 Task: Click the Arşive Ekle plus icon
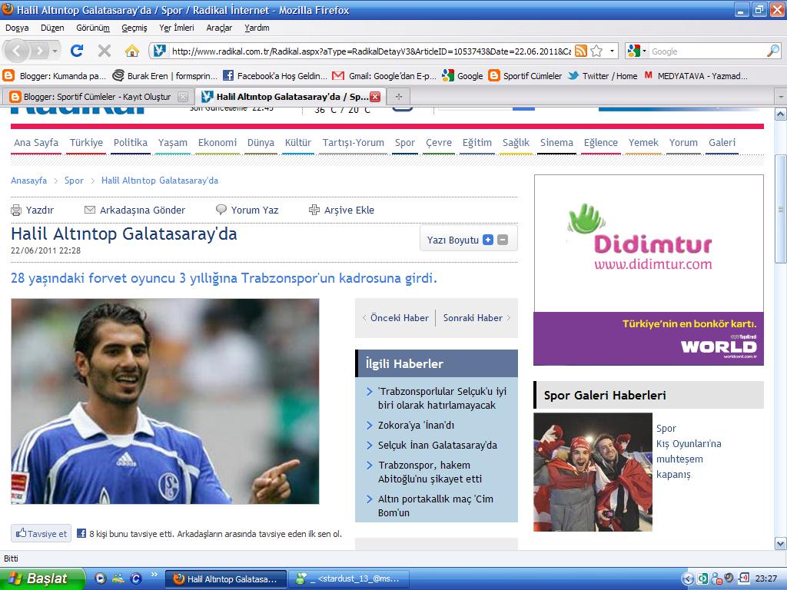(x=314, y=210)
